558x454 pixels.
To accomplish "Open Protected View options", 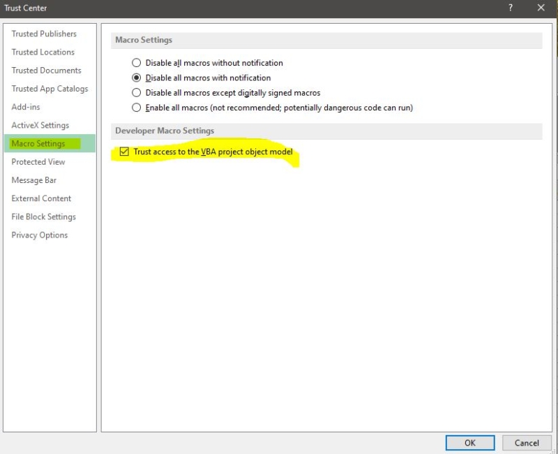I will click(x=38, y=161).
